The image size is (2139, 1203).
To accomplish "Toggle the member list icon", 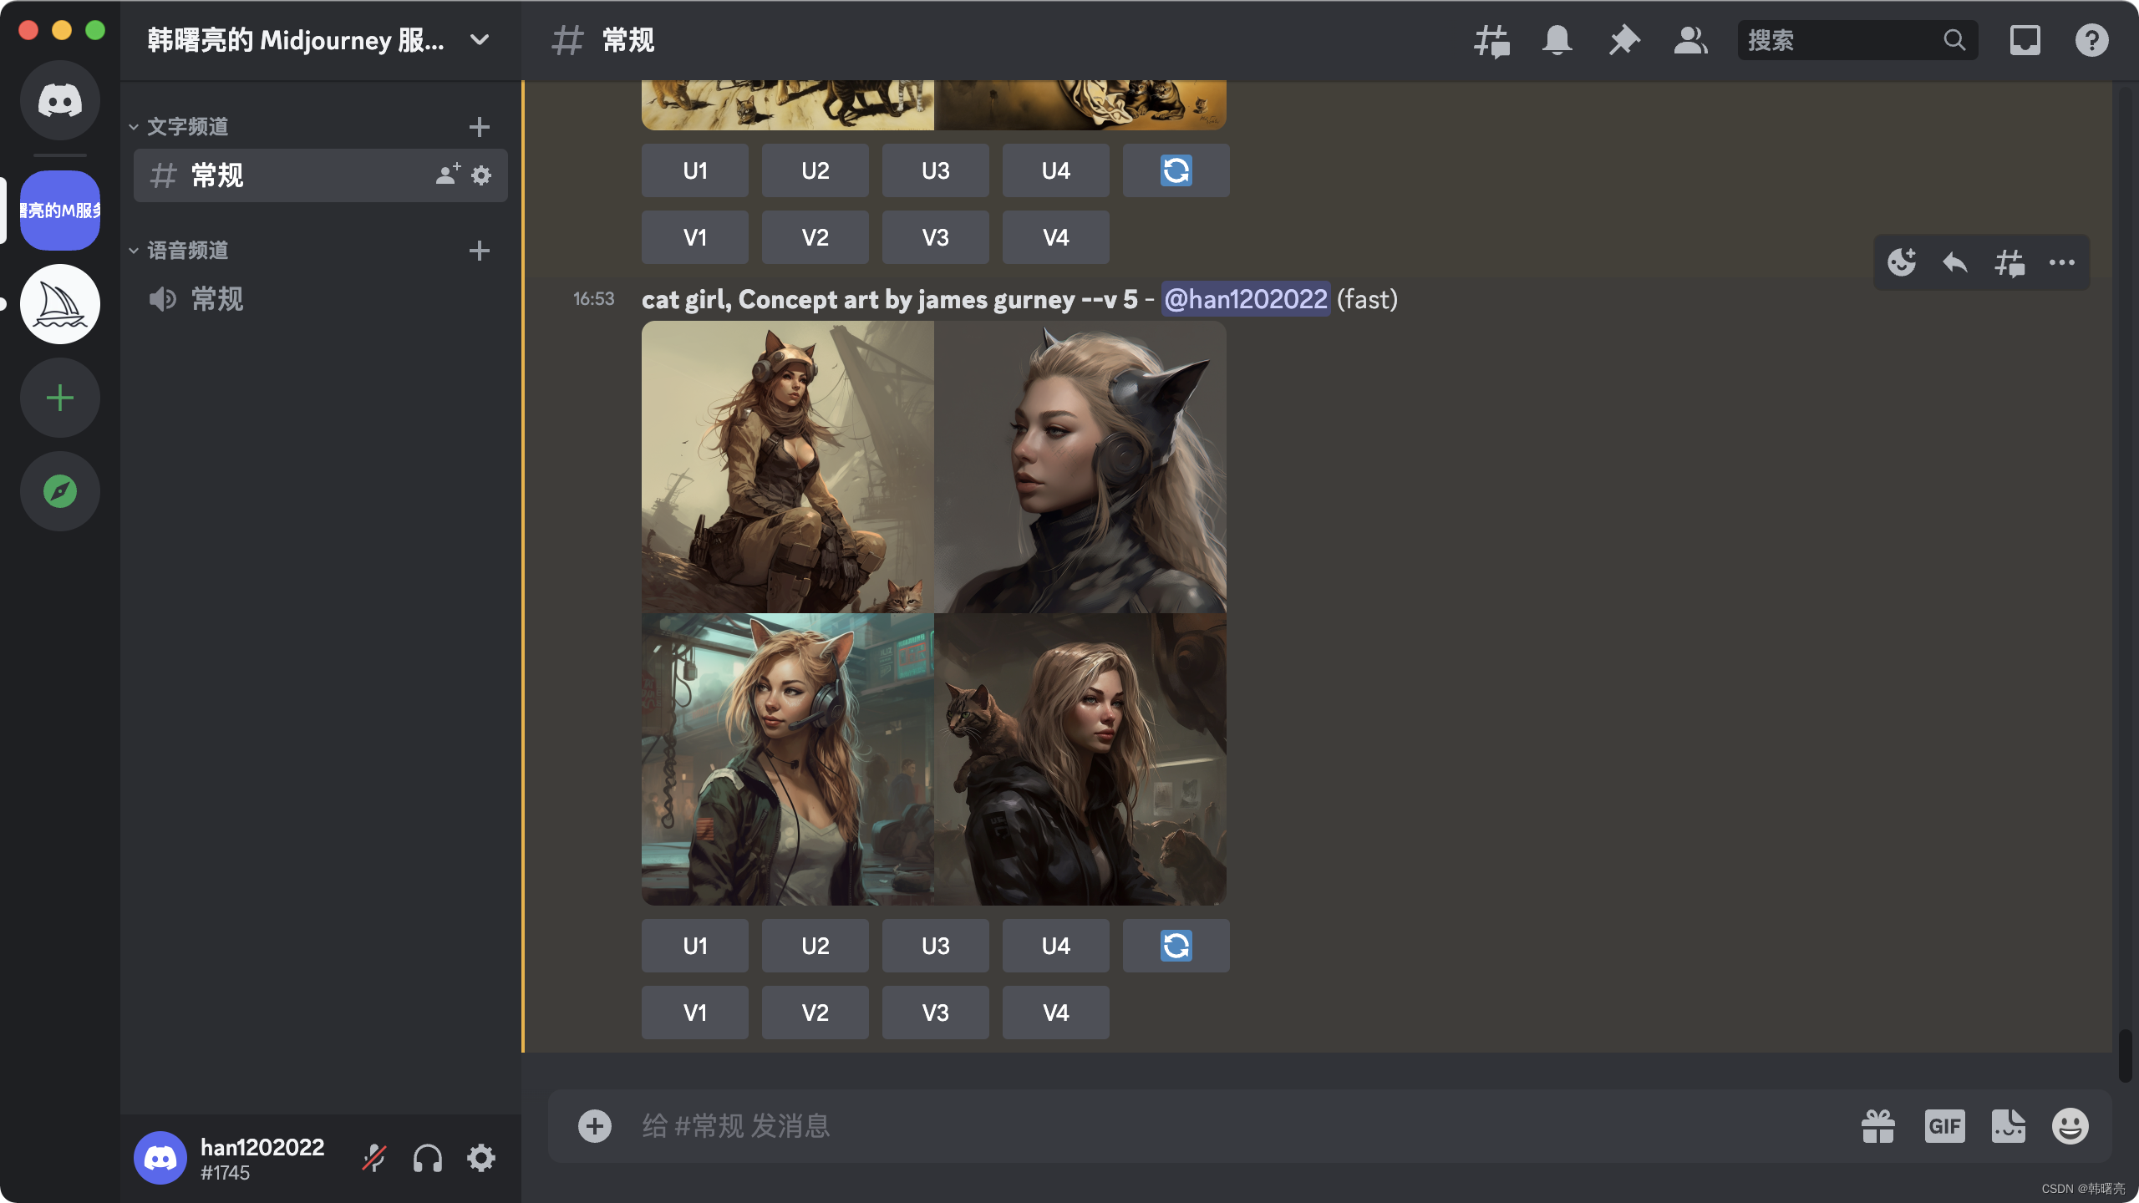I will (x=1690, y=40).
